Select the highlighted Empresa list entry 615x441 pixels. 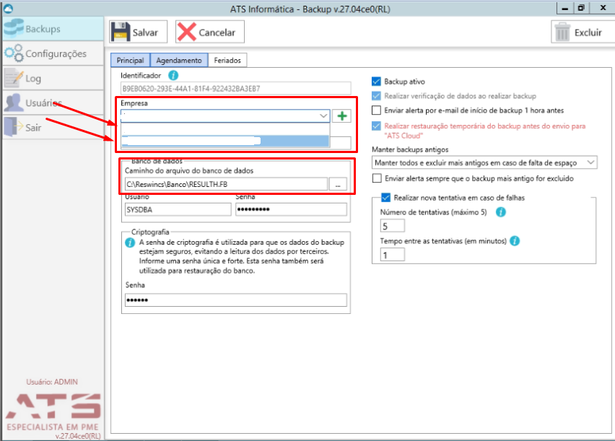(x=225, y=141)
